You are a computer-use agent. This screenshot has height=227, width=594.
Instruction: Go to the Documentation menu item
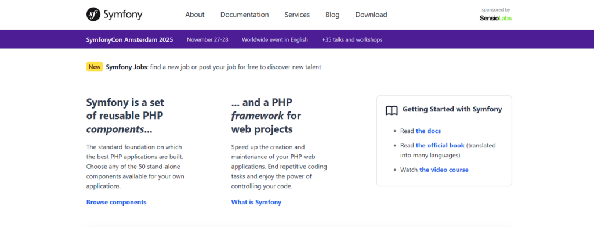(245, 15)
